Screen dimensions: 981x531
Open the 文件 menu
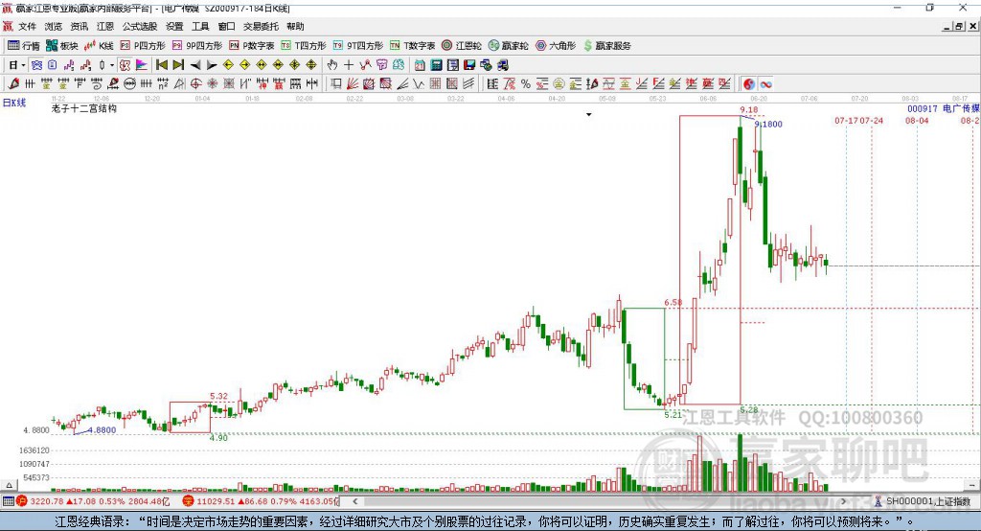(x=27, y=26)
